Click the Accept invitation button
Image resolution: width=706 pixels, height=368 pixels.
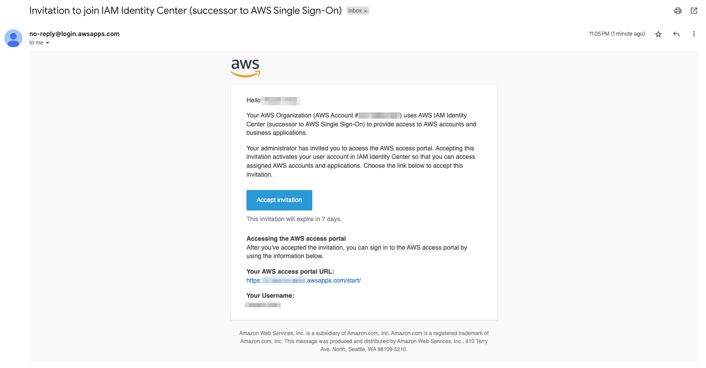tap(279, 200)
